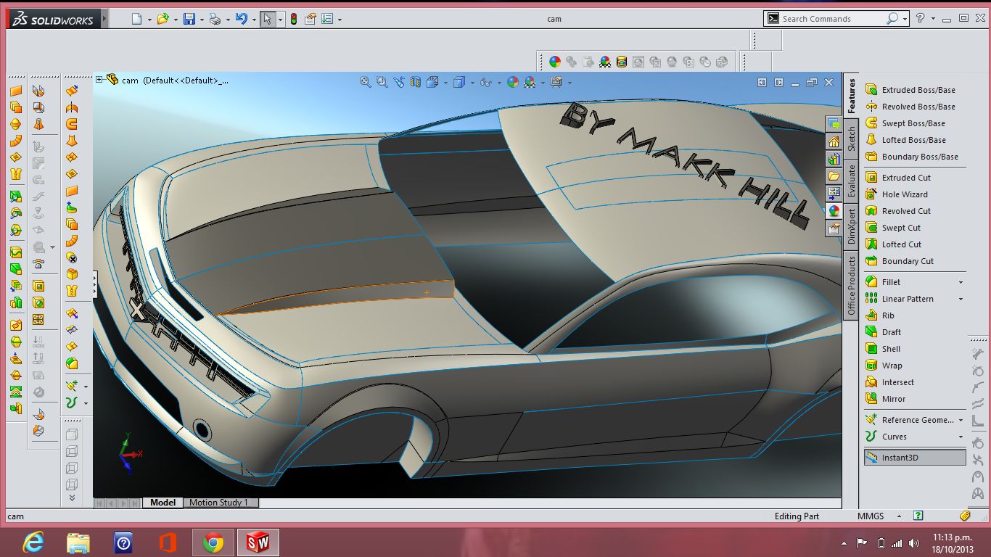Click the Edit Appearance color ball icon

[x=513, y=83]
